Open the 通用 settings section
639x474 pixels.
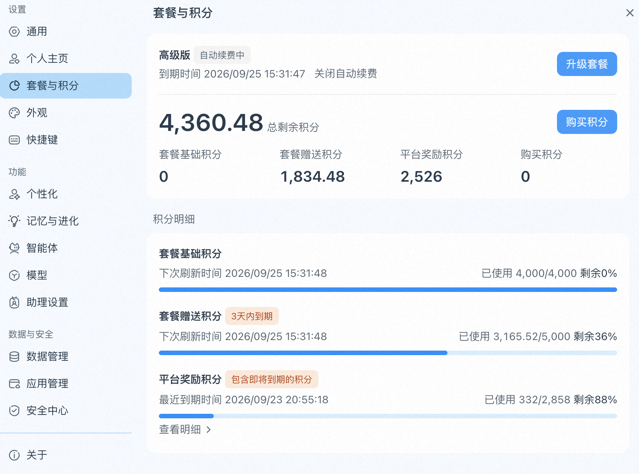[x=66, y=32]
